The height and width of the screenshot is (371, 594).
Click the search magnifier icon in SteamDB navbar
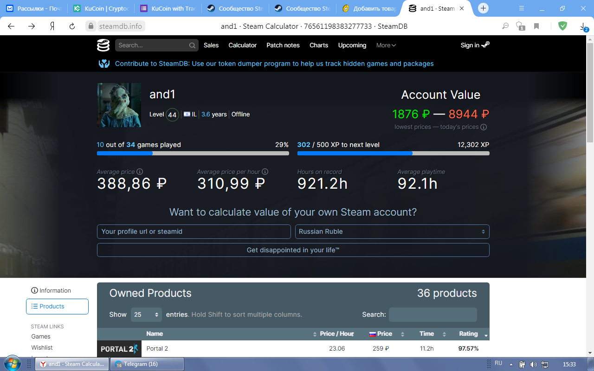[x=192, y=45]
